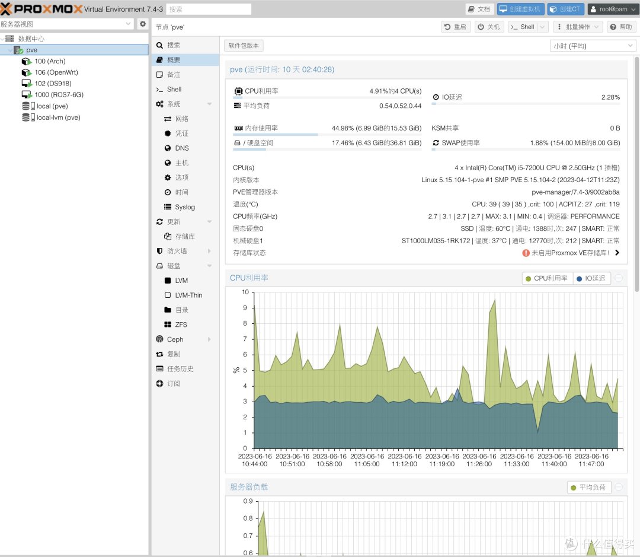Open the local-lvm (pve) storage
The height and width of the screenshot is (557, 640).
58,117
